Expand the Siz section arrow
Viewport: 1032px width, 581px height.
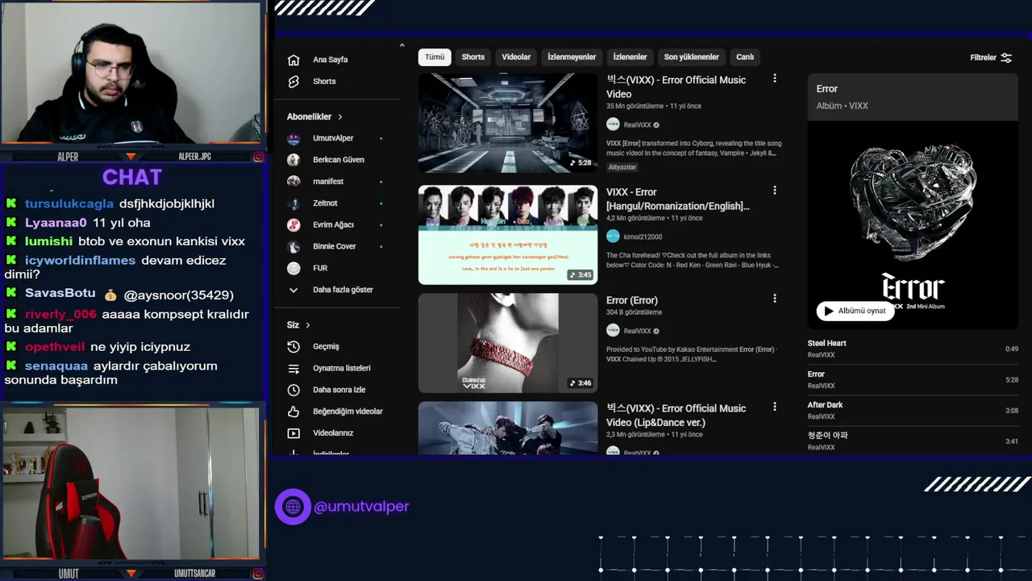click(308, 325)
